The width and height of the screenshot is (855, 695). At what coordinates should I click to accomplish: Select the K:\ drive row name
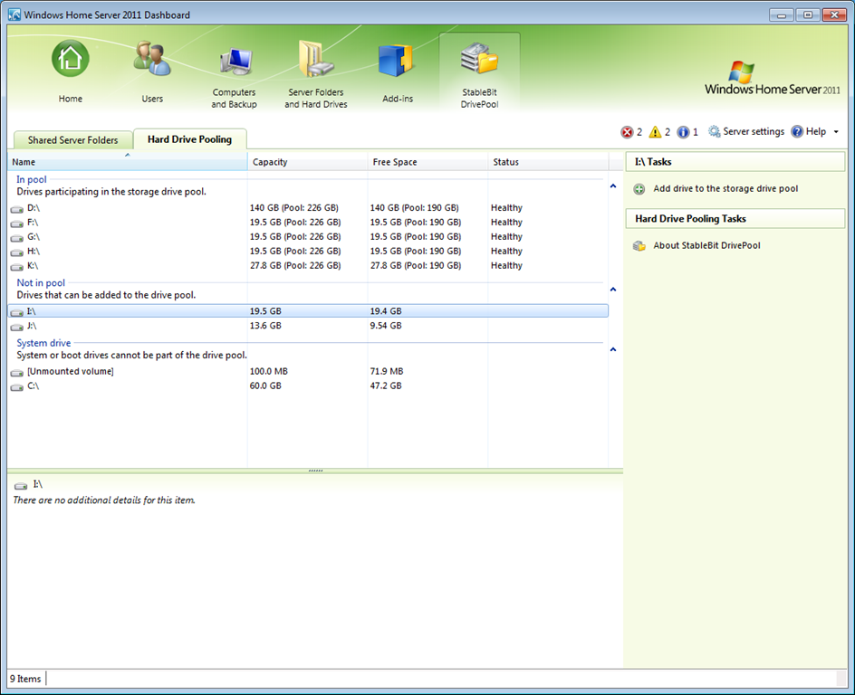[33, 266]
